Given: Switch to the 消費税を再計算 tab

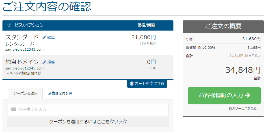Looking at the screenshot, I should [60, 93].
